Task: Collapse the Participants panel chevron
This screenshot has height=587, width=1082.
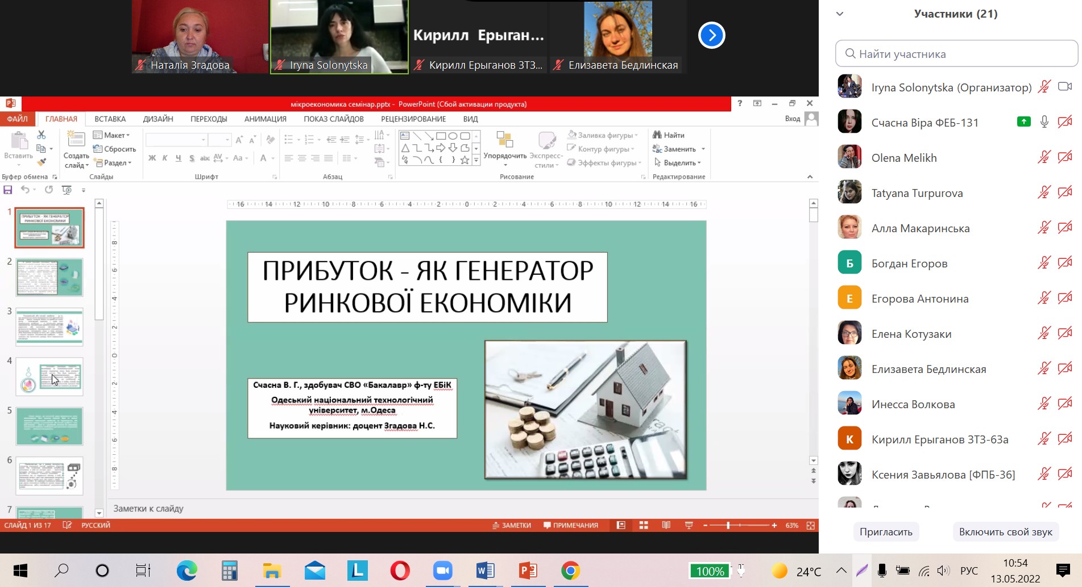Action: click(x=839, y=14)
